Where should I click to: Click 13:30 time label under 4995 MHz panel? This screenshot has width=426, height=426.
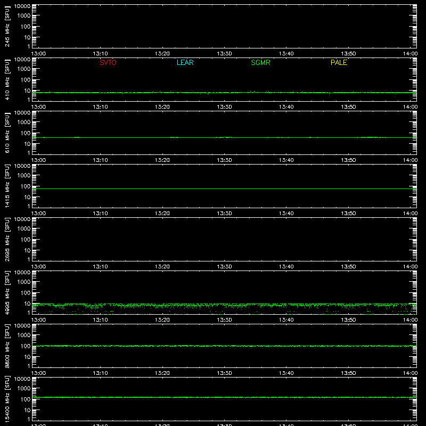pos(224,320)
